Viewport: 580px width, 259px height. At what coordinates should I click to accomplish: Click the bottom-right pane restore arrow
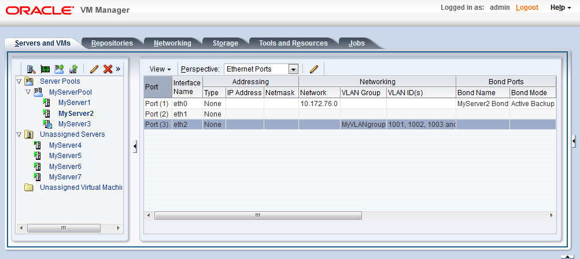[x=567, y=257]
